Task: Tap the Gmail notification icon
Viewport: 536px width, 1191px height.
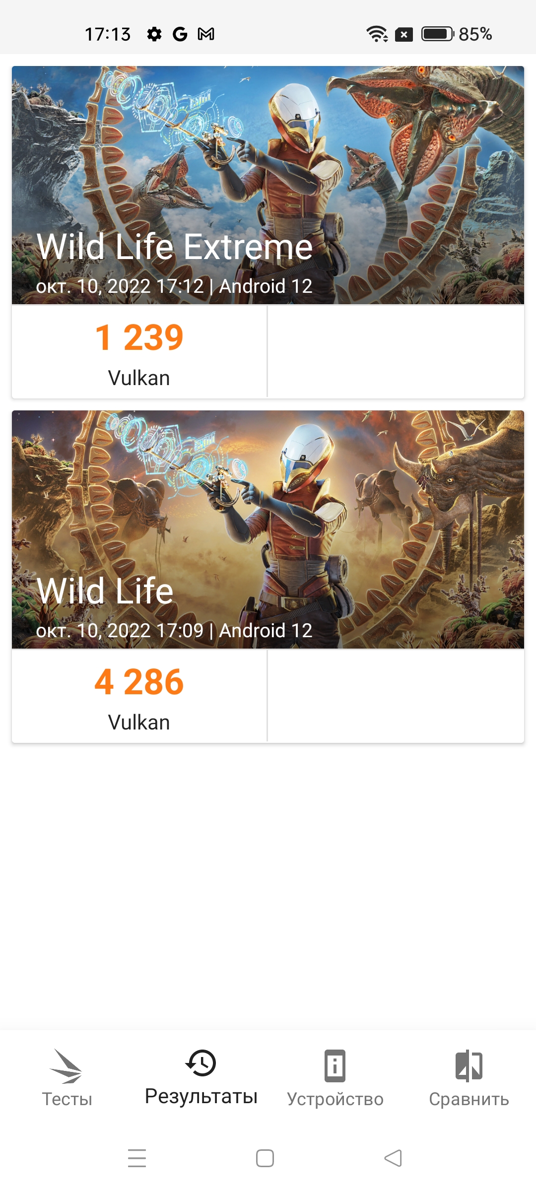Action: tap(206, 34)
